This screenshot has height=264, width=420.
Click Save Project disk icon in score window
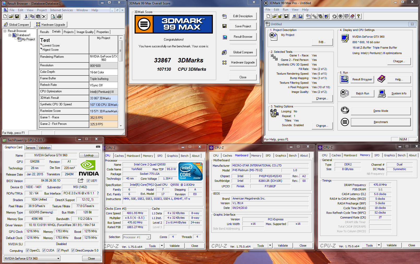224,26
